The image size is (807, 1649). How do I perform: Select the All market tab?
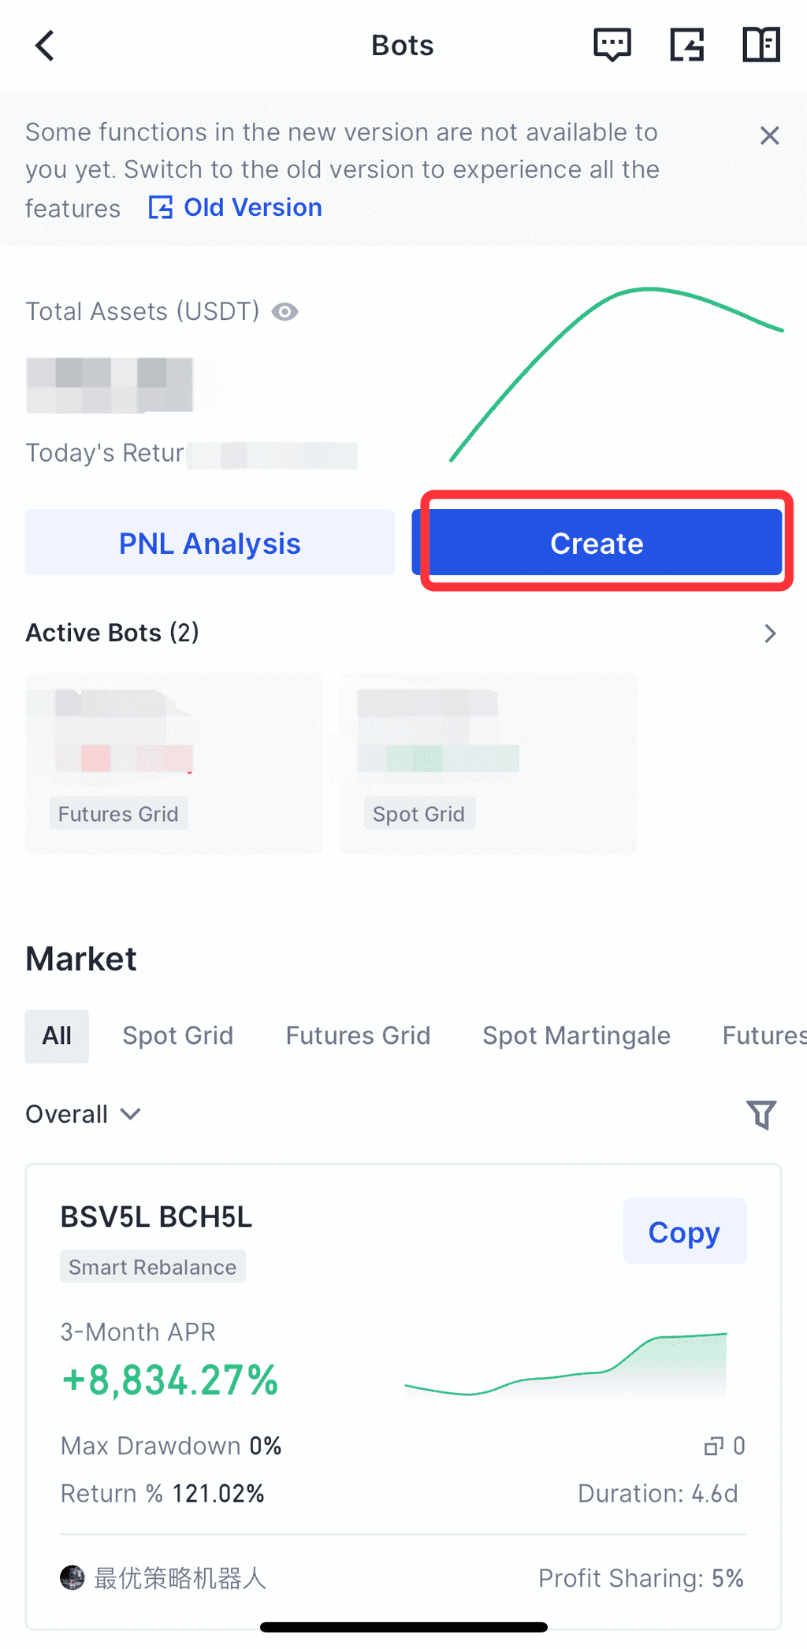[57, 1035]
